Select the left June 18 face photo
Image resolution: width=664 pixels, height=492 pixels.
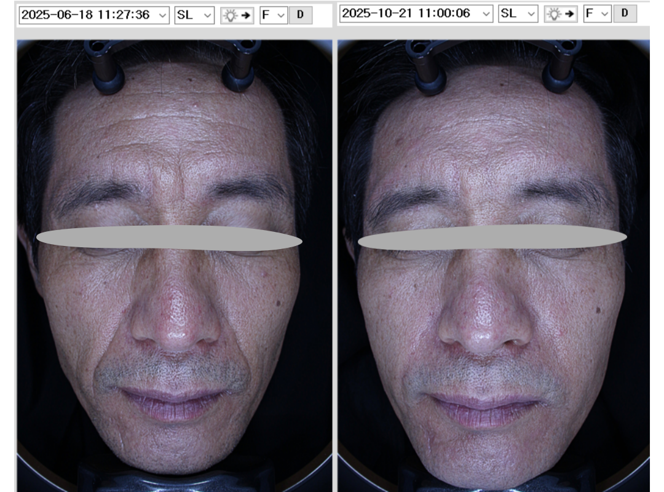(x=175, y=266)
